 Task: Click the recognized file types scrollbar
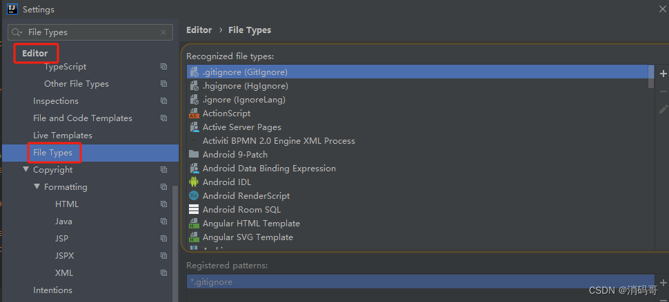pos(650,76)
